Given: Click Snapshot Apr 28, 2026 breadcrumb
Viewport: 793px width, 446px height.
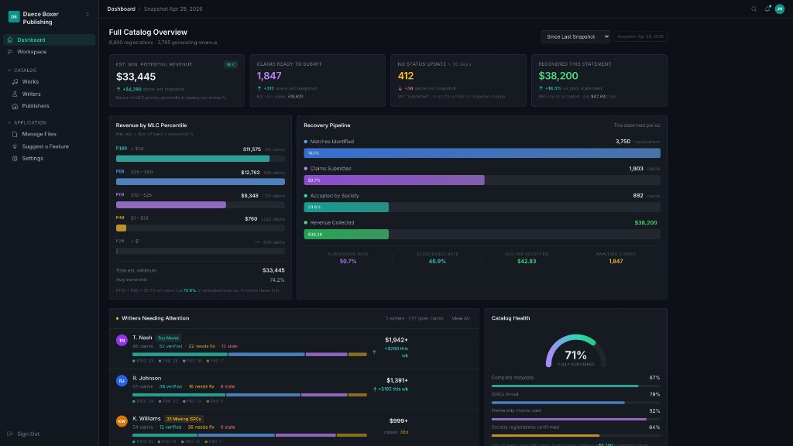Looking at the screenshot, I should click(173, 9).
